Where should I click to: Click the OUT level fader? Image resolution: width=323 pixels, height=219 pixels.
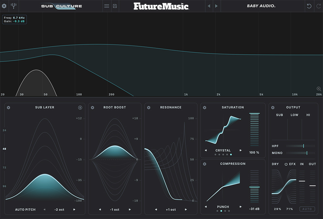[x=312, y=186]
